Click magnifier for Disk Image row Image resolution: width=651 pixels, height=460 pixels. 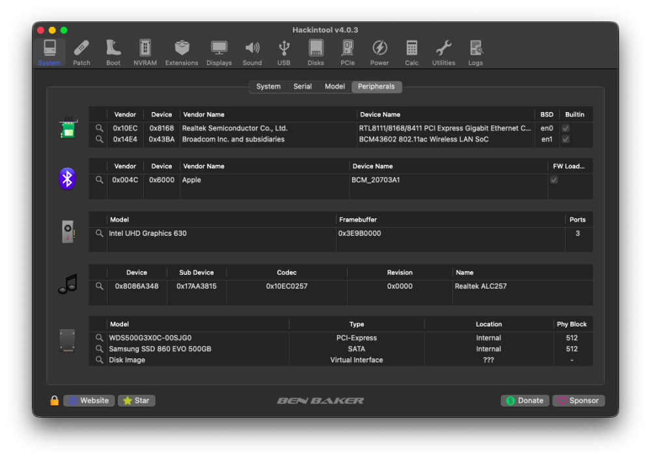coord(99,360)
